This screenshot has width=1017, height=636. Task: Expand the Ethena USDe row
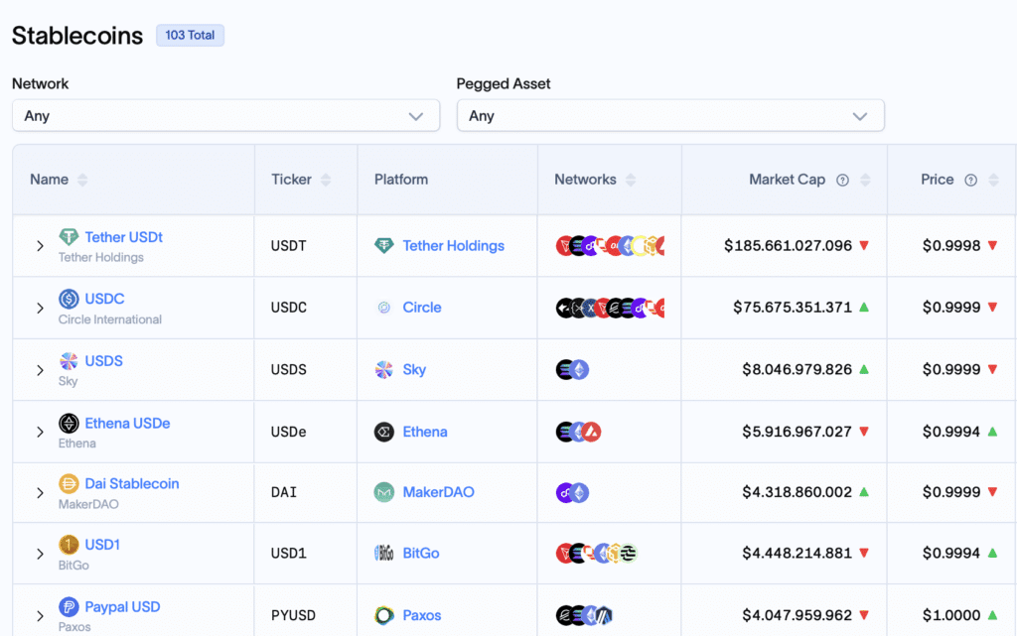[40, 432]
